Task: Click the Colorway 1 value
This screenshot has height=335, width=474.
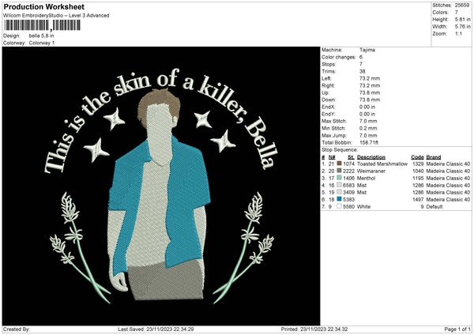Action: pyautogui.click(x=42, y=43)
